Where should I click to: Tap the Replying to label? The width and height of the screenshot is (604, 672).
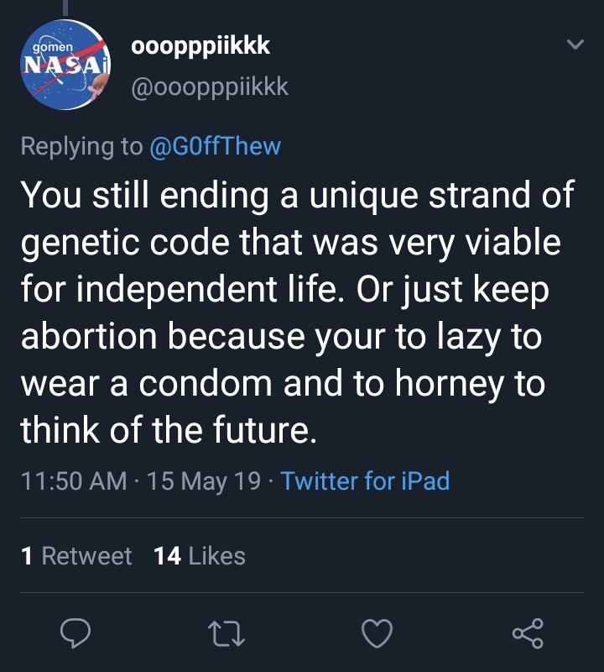point(81,146)
